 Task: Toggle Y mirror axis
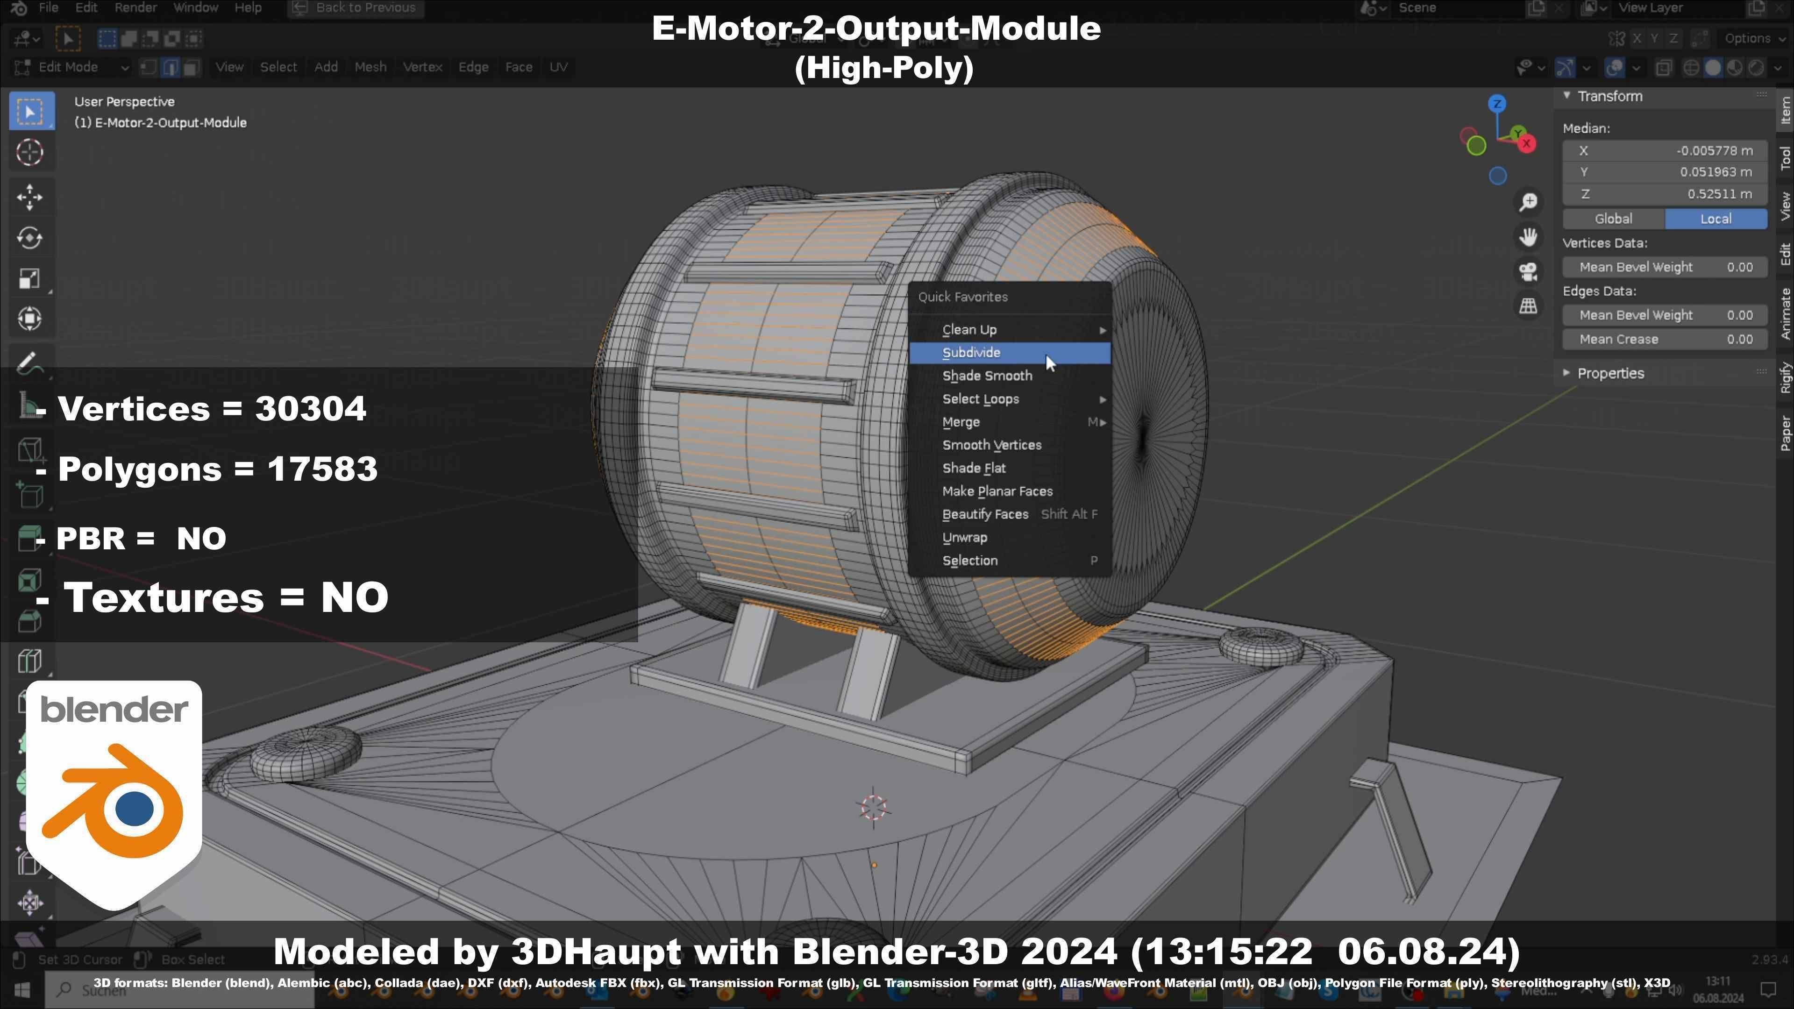1655,38
